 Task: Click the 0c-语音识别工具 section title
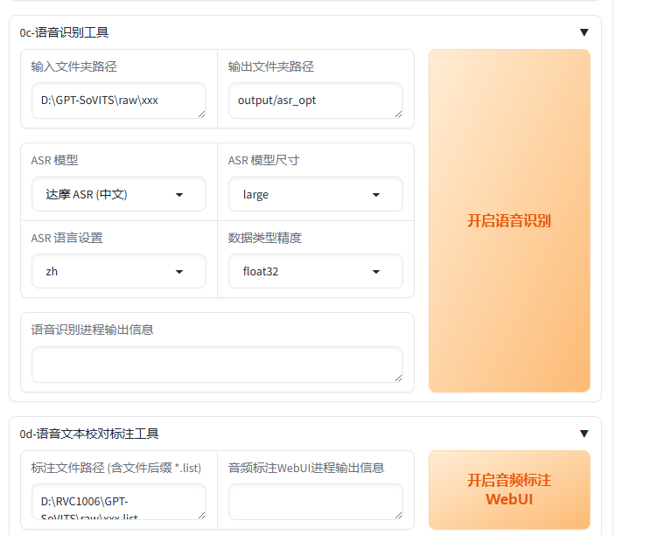click(65, 32)
